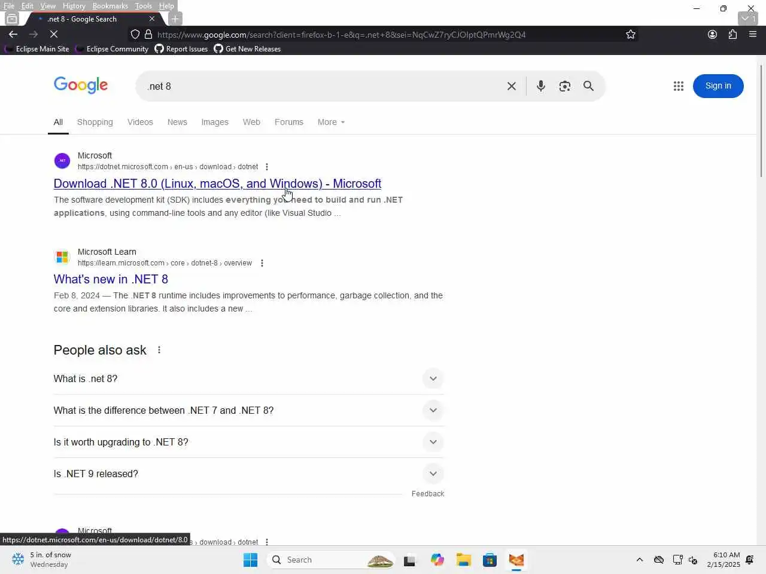Stop loading page with X button
Image resolution: width=766 pixels, height=574 pixels.
click(53, 34)
